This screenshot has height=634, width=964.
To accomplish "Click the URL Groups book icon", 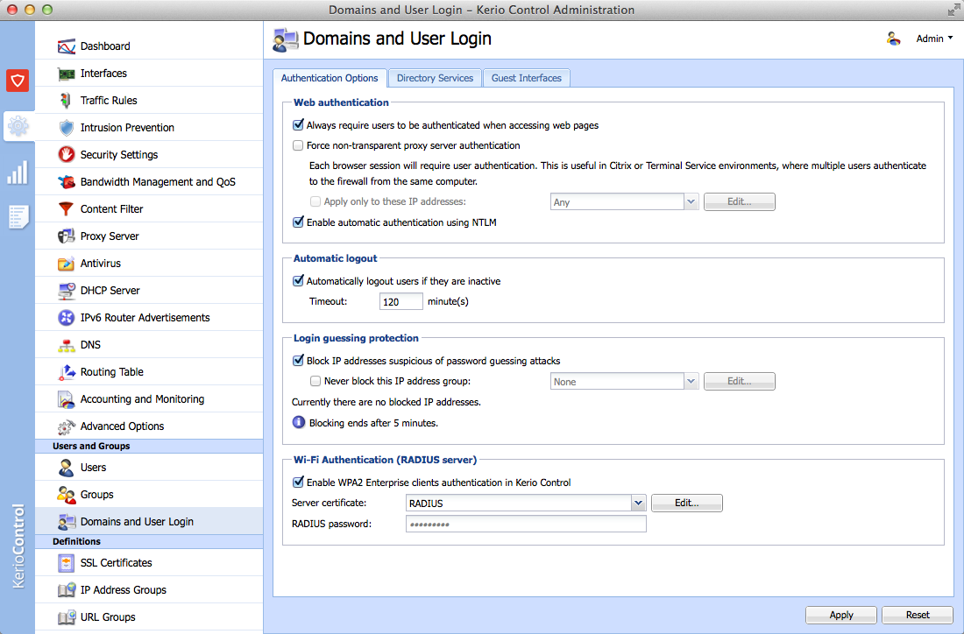I will click(66, 616).
